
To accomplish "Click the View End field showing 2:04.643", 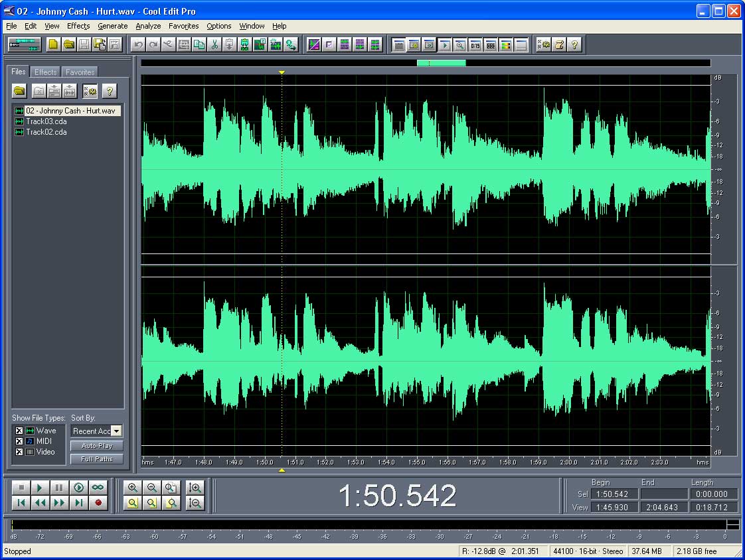I will pyautogui.click(x=664, y=508).
